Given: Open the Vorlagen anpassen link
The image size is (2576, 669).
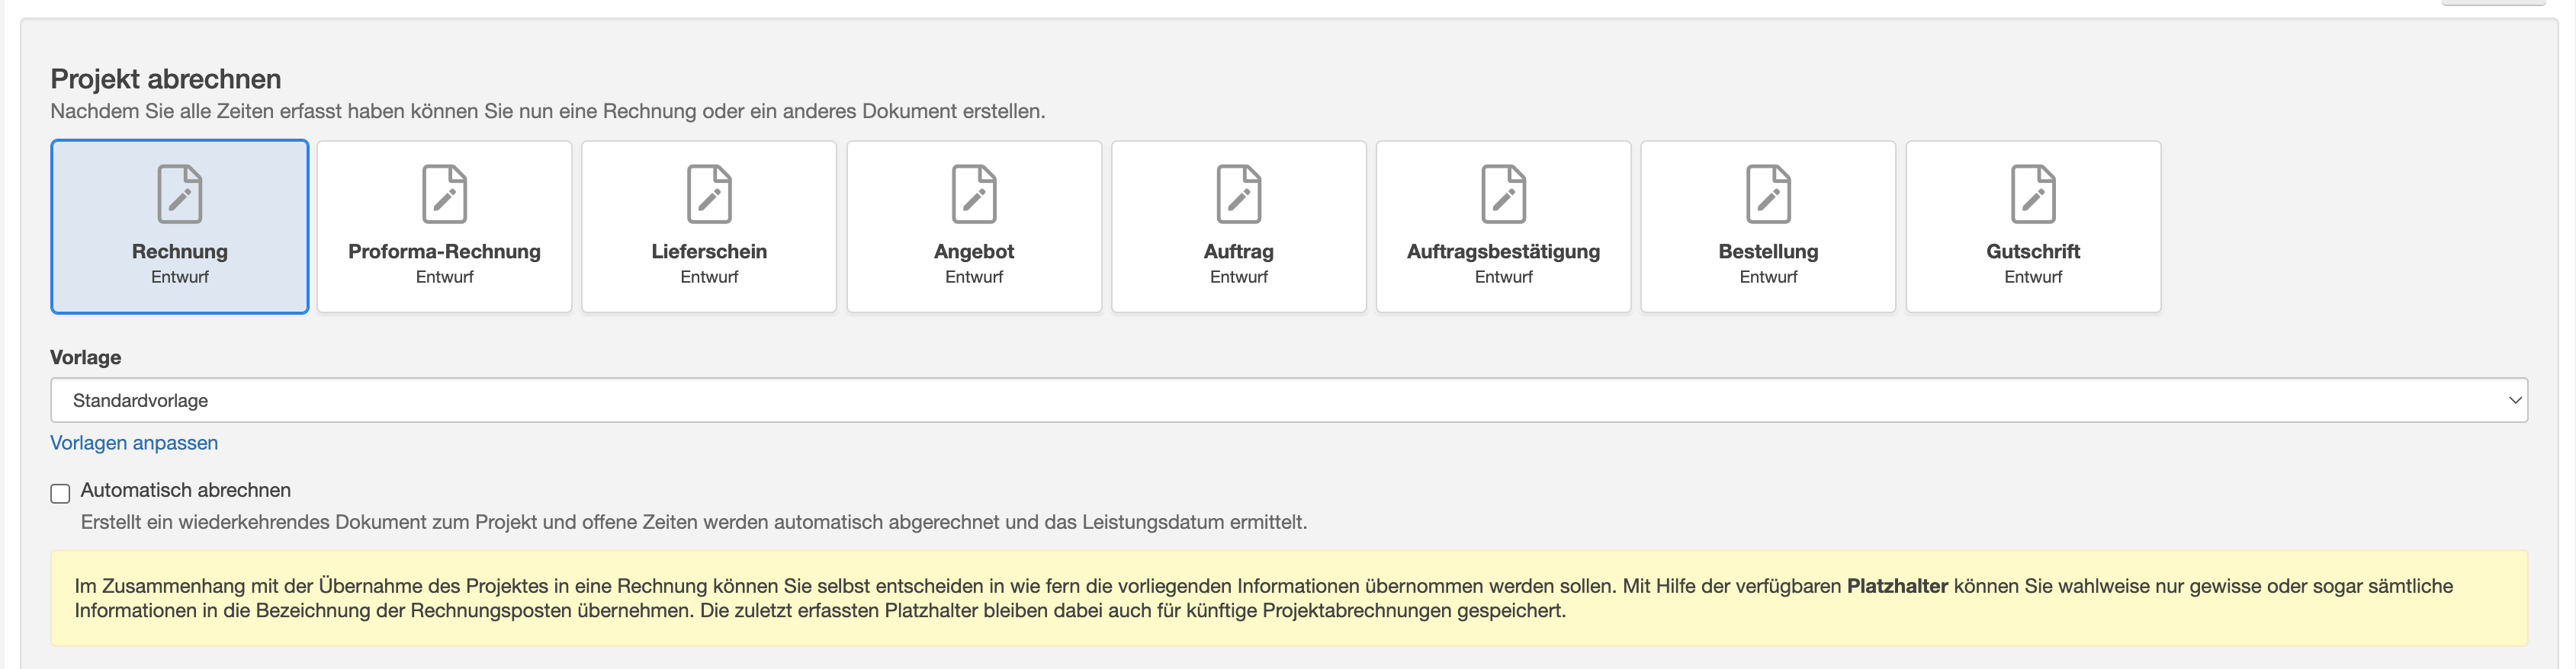Looking at the screenshot, I should (134, 443).
